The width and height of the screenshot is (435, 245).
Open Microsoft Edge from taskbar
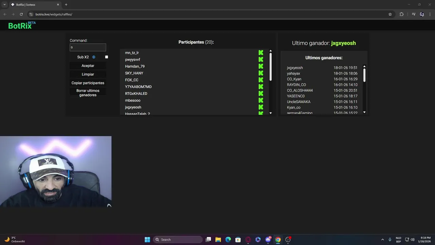[x=228, y=240]
